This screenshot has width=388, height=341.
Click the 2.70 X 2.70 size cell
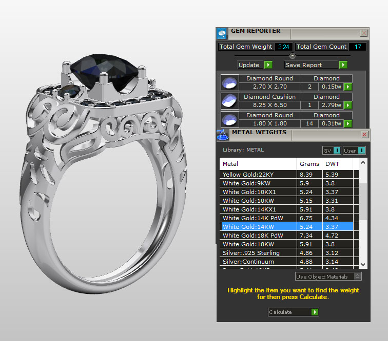coord(270,87)
